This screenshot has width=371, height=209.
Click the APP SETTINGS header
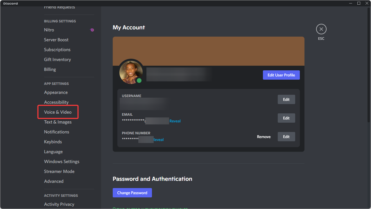56,84
